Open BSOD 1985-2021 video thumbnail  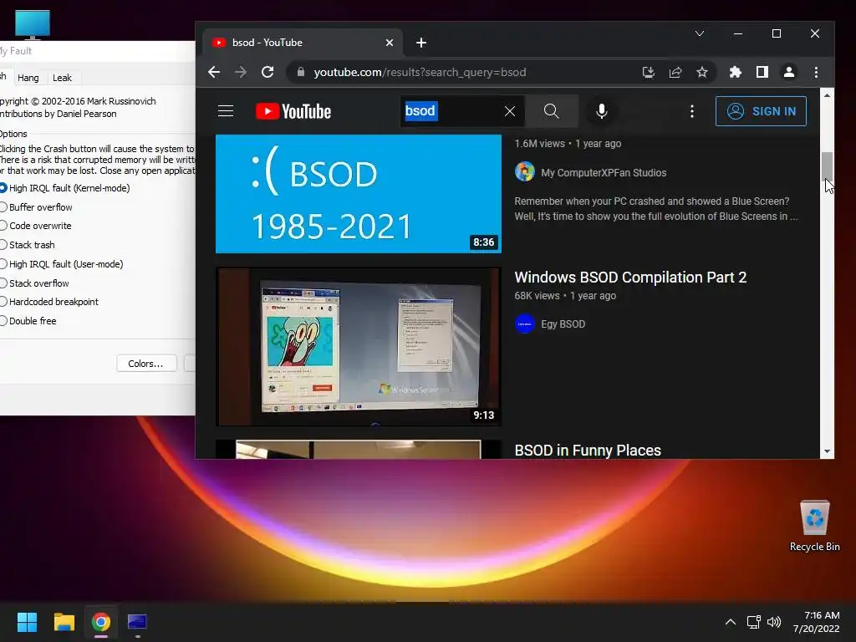[359, 194]
